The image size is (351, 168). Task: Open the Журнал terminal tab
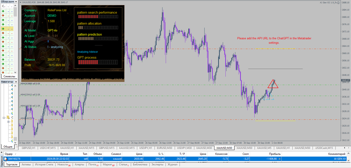[x=172, y=164]
